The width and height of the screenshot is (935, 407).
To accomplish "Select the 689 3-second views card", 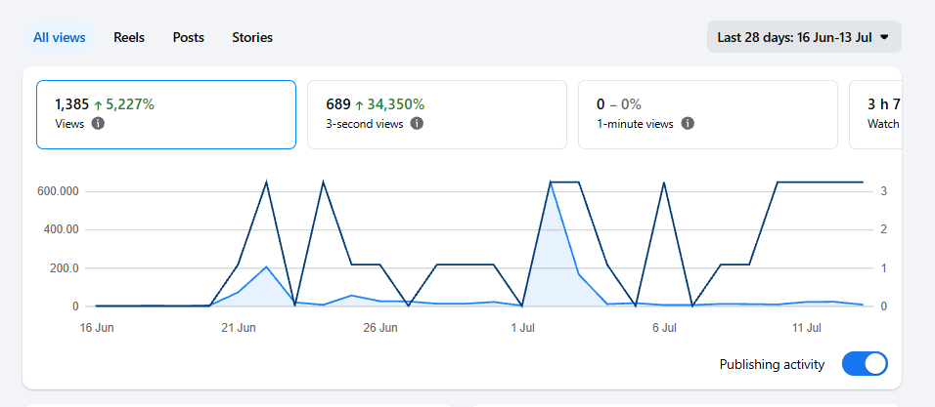I will pos(437,114).
